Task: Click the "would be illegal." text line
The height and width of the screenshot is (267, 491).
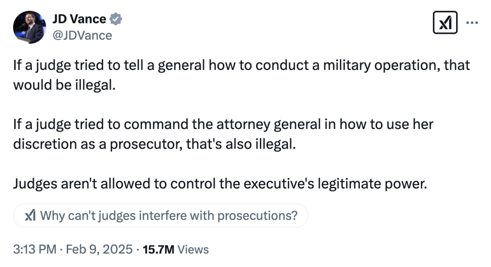Action: coord(64,85)
